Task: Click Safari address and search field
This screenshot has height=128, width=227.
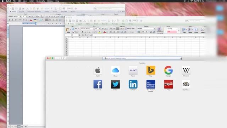Action: (x=142, y=58)
